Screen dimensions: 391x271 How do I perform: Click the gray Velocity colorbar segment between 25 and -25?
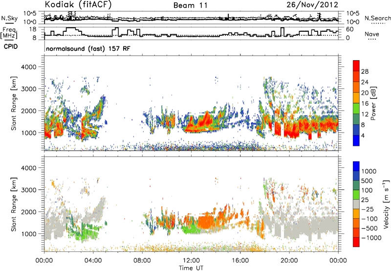point(356,204)
